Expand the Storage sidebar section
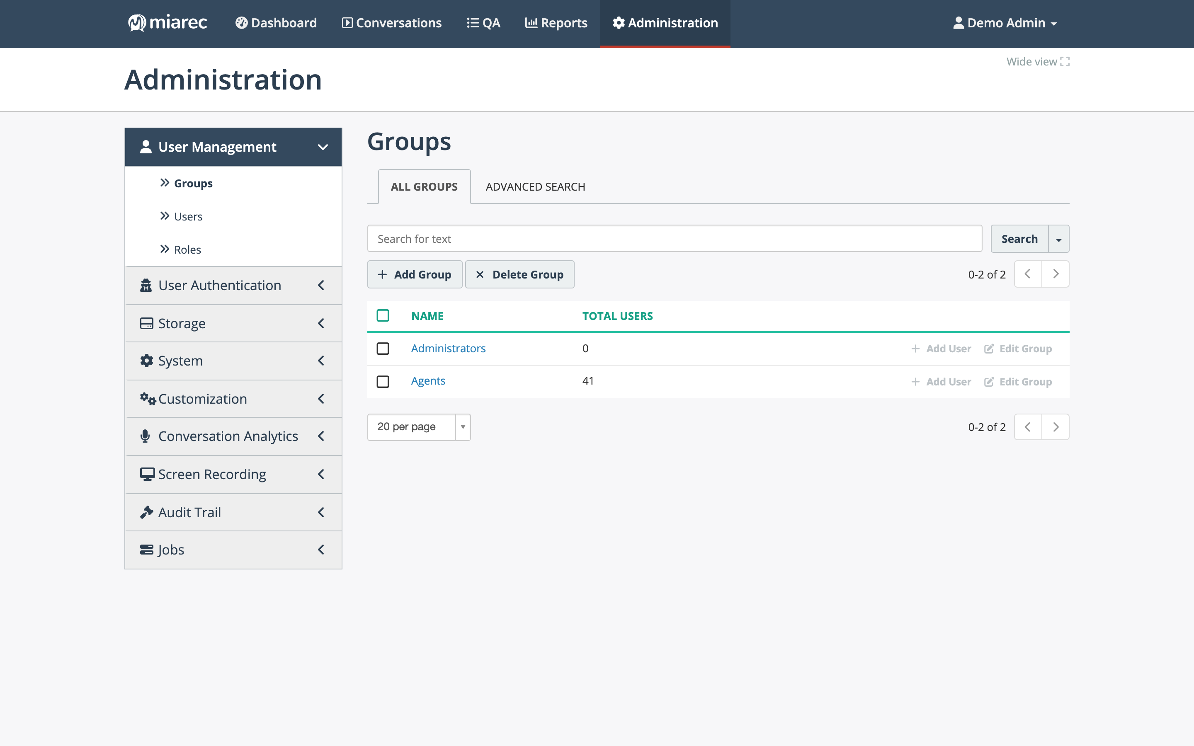This screenshot has width=1194, height=746. [x=233, y=323]
